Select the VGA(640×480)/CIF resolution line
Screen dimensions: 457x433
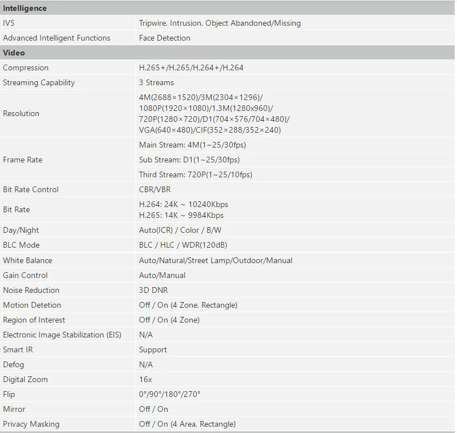click(x=210, y=130)
